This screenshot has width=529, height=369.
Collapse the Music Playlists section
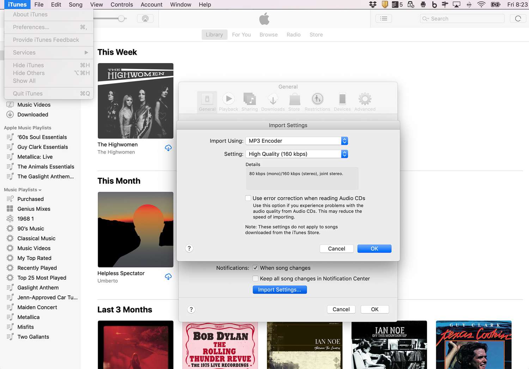(x=40, y=190)
